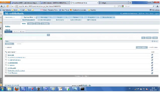Expand the Integration menu dropdown
This screenshot has width=160, height=92.
tap(98, 17)
